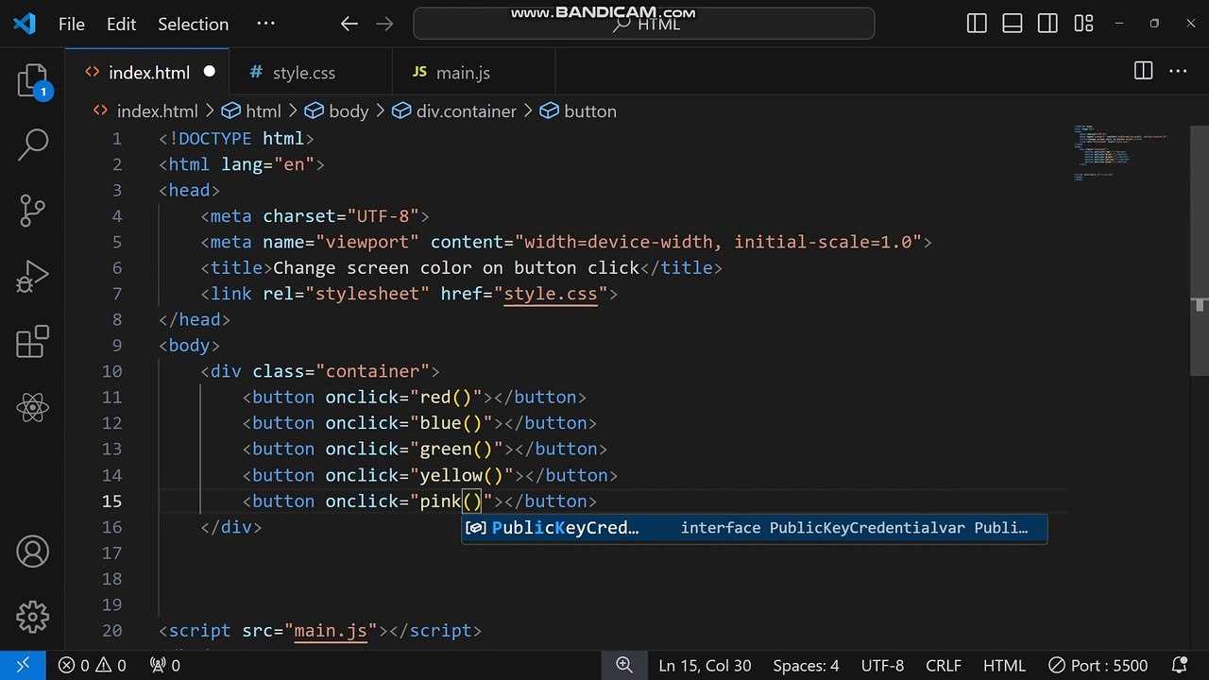Open the File menu
1209x680 pixels.
71,25
